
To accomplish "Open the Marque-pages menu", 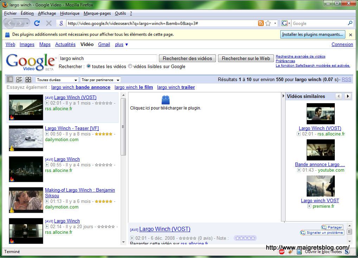I will coord(97,13).
